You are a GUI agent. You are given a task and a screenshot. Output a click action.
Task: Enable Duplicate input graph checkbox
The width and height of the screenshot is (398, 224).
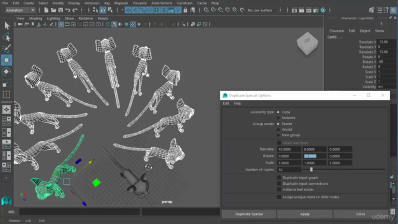[x=279, y=177]
